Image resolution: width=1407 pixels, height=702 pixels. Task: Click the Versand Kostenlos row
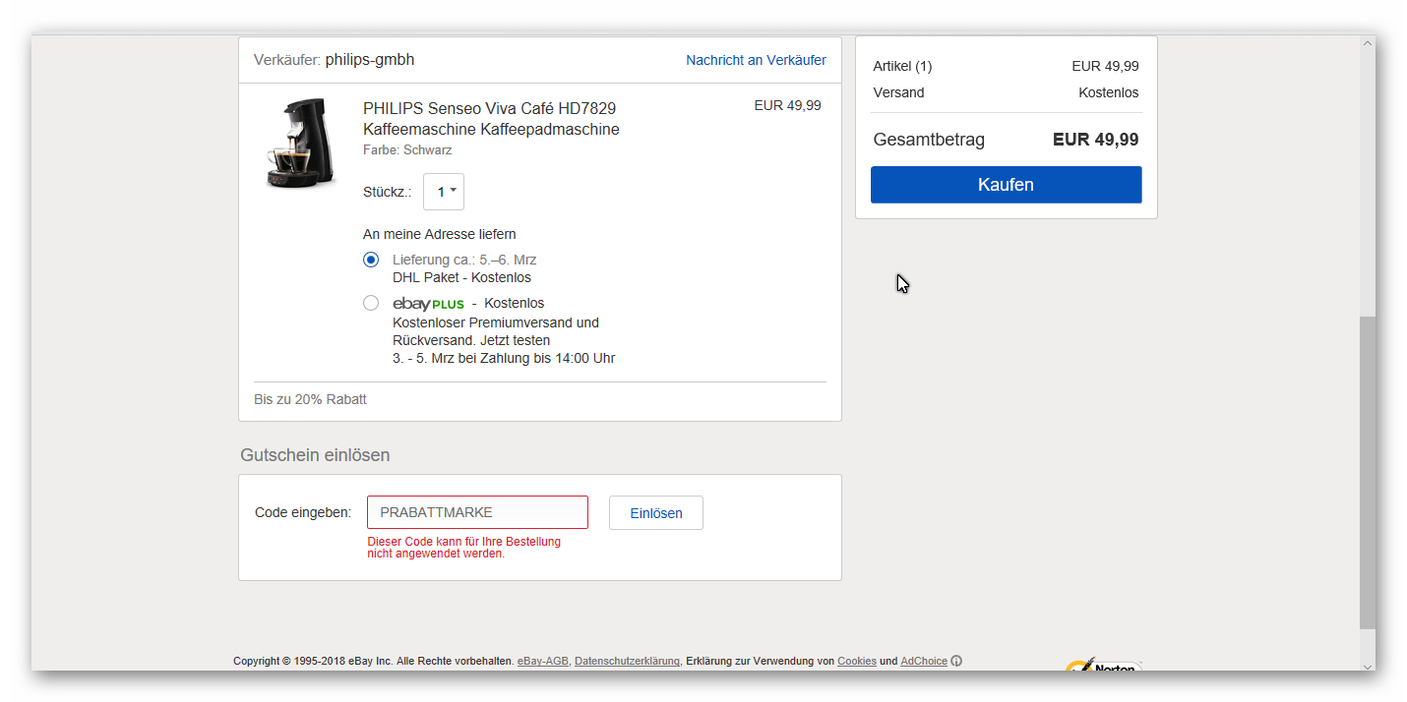point(1006,92)
